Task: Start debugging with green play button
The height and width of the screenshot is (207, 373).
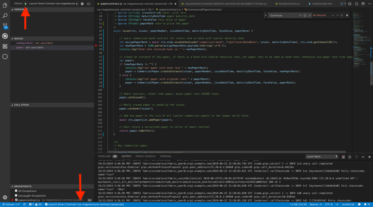Action: (25, 3)
